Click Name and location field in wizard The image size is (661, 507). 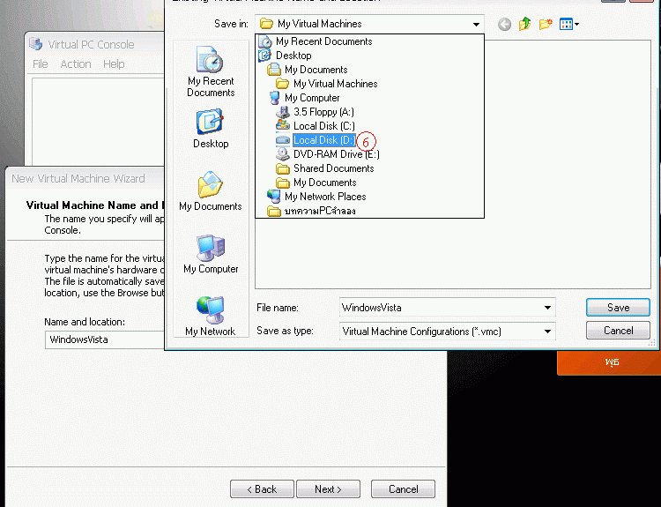(105, 340)
